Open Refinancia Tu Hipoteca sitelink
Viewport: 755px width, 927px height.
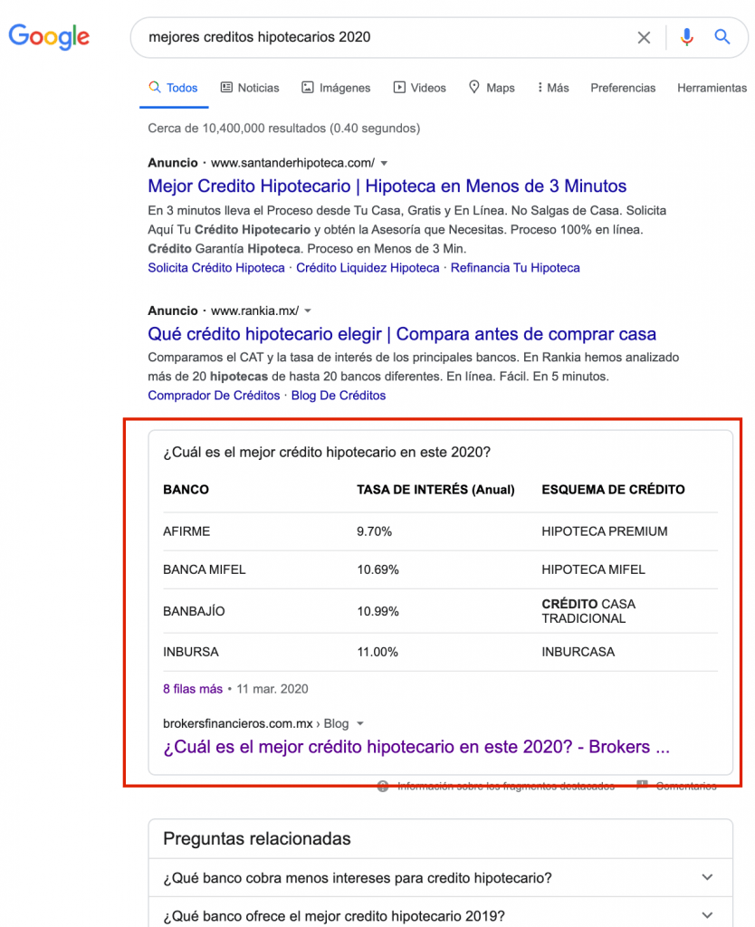(x=515, y=268)
